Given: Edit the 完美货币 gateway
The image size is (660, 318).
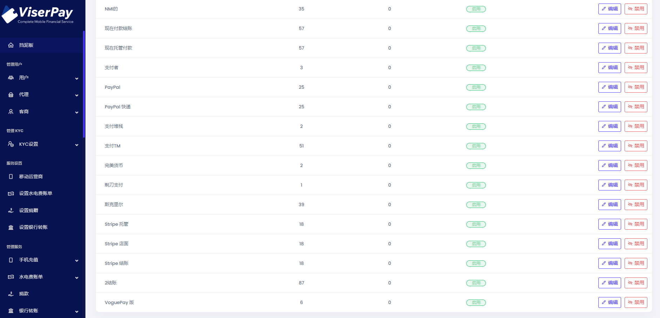Looking at the screenshot, I should pos(610,165).
